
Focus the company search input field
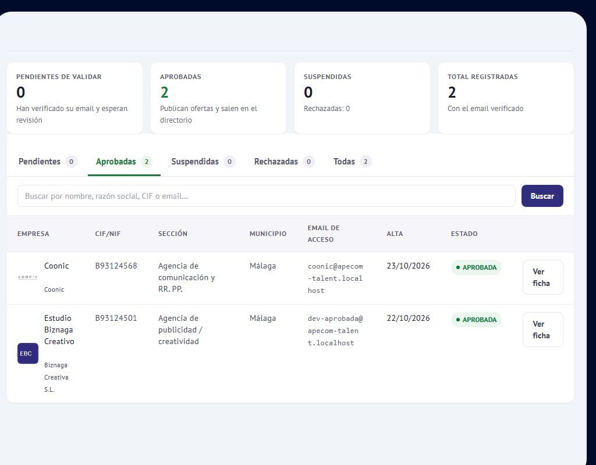tap(267, 196)
